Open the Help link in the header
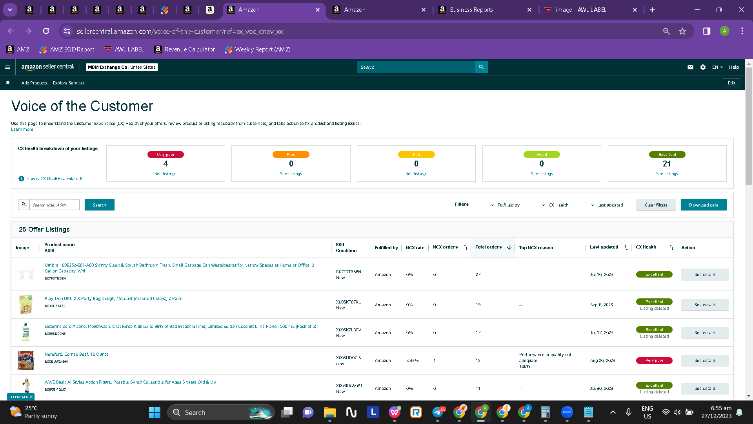 (x=734, y=67)
